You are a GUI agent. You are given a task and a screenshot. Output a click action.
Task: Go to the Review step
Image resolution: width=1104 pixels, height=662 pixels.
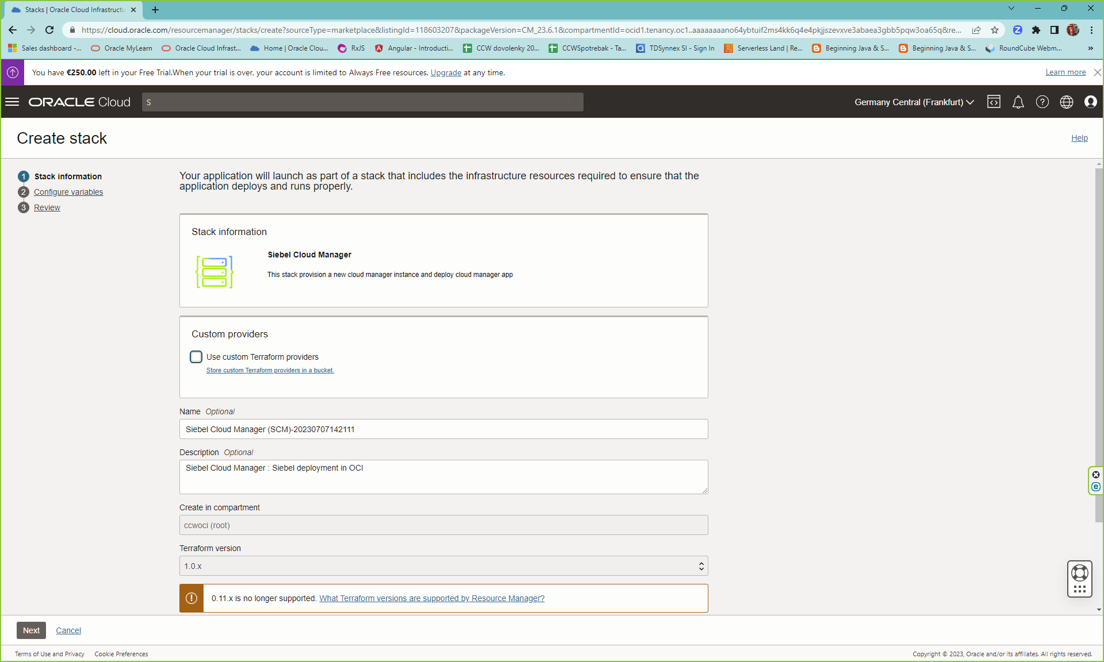(47, 207)
